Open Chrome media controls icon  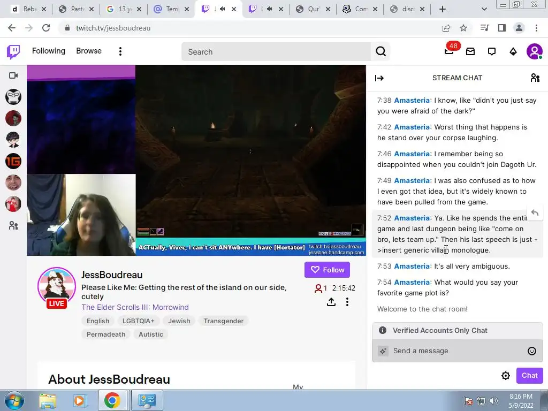click(x=484, y=28)
